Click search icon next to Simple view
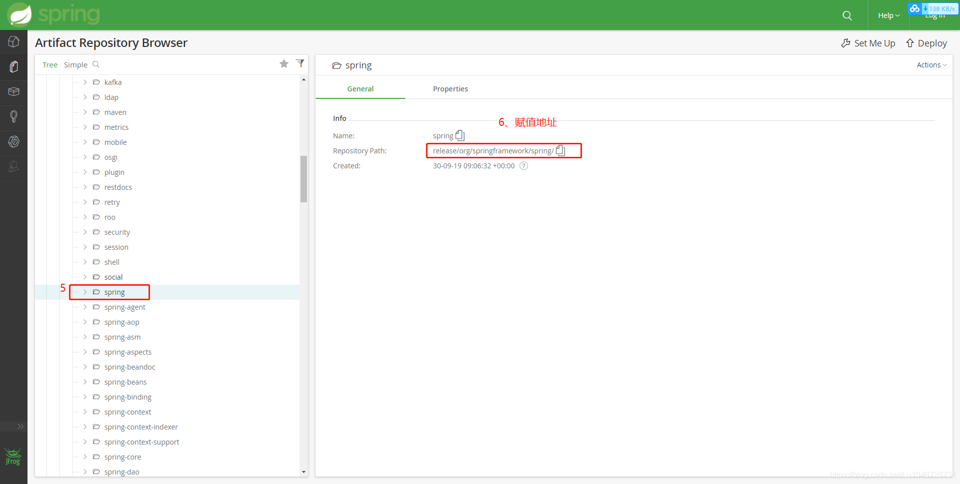The image size is (960, 484). pyautogui.click(x=96, y=64)
